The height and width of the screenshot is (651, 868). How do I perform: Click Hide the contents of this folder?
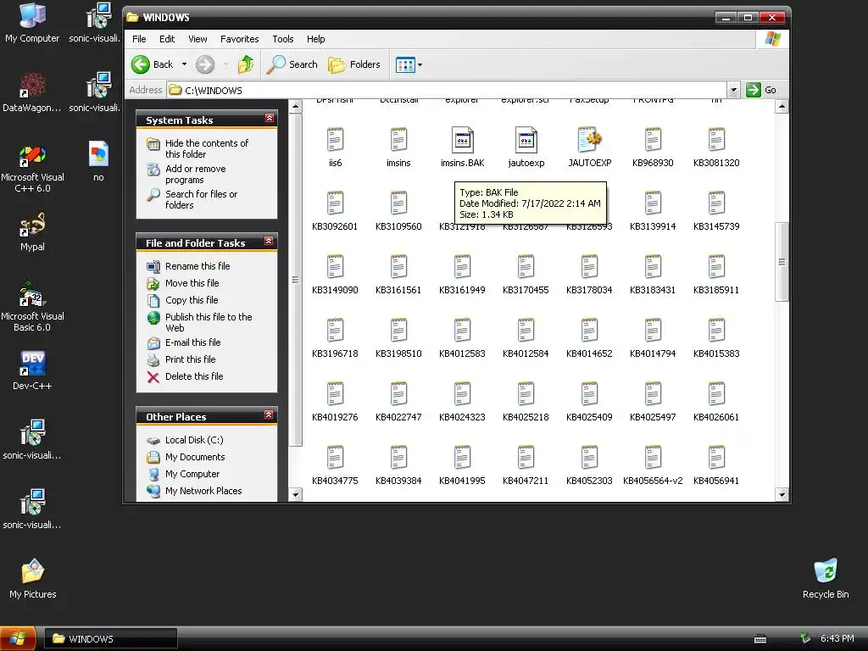coord(207,148)
